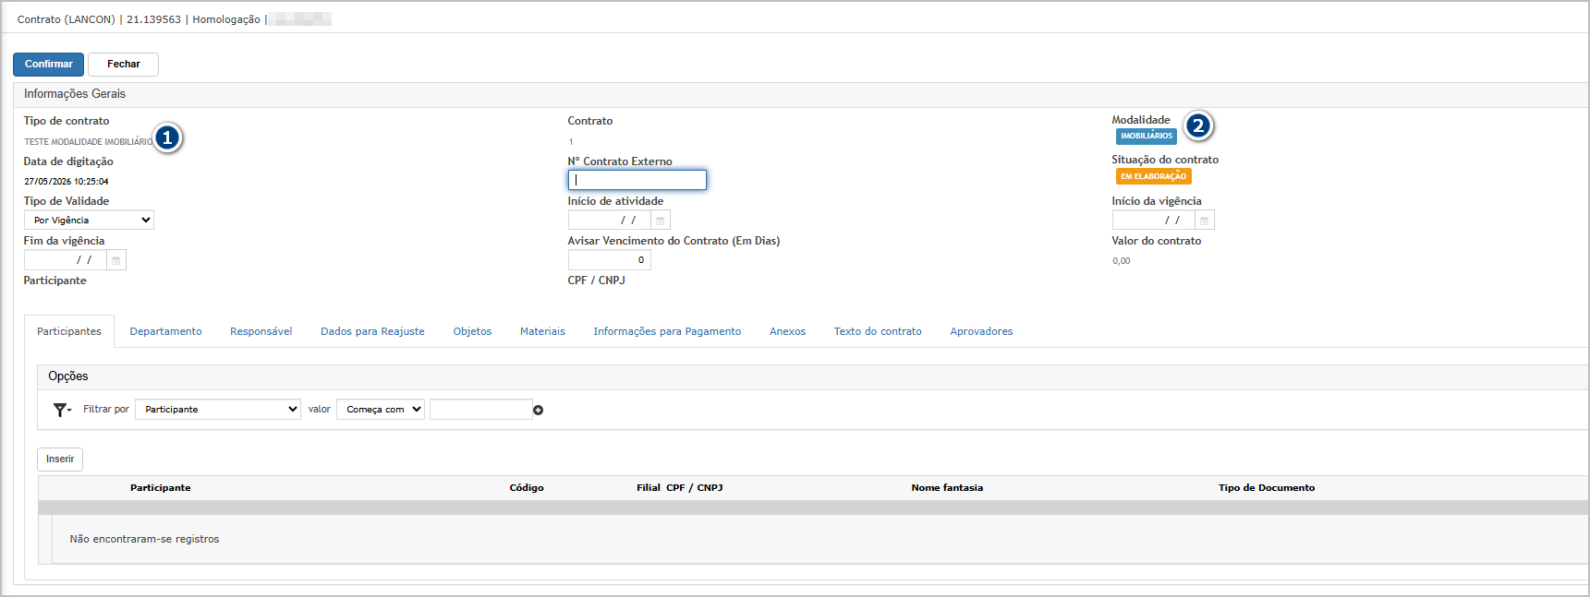Click Início da vigência date field

pos(1154,221)
